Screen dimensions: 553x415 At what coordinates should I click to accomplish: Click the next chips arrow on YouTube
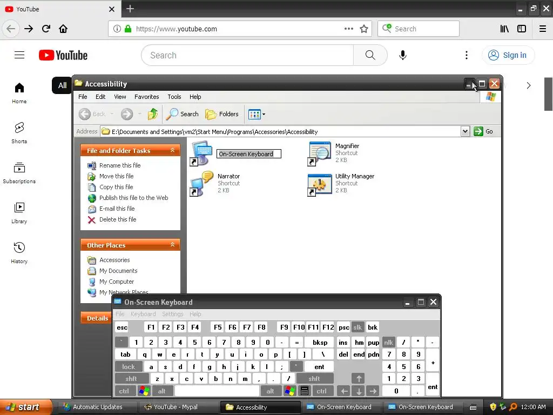click(x=528, y=85)
